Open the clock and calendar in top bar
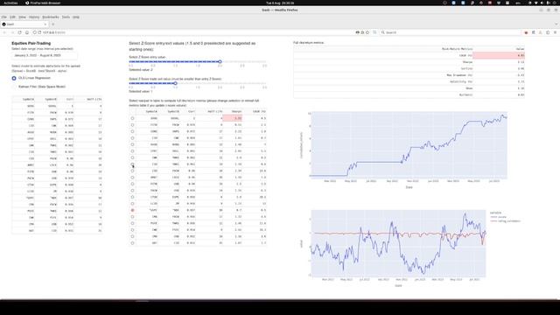 [280, 3]
